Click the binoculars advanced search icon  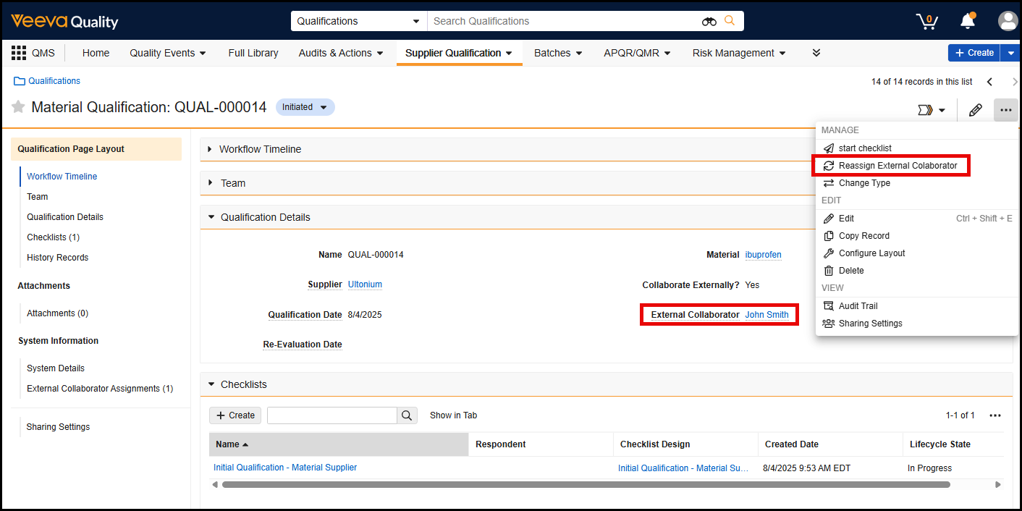click(709, 21)
